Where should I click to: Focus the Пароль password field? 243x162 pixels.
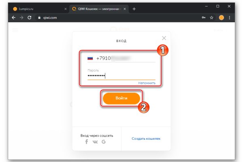[122, 75]
